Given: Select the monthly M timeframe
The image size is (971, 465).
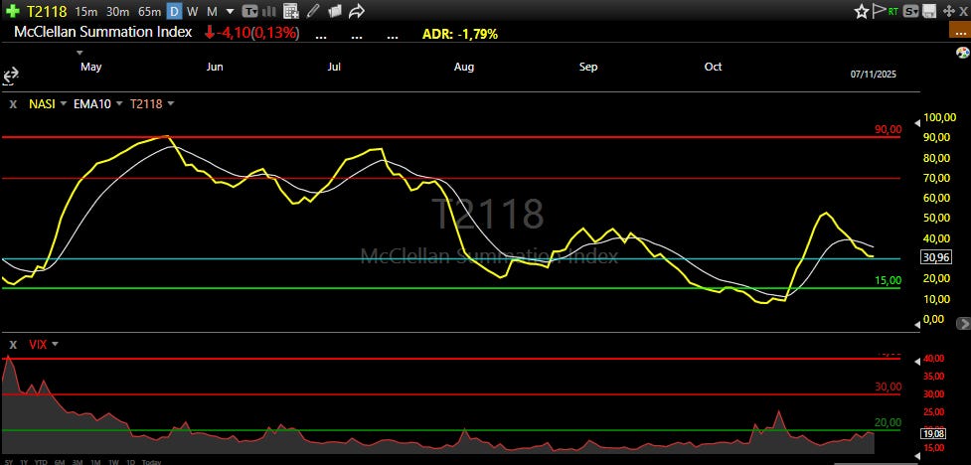Looking at the screenshot, I should click(x=212, y=11).
